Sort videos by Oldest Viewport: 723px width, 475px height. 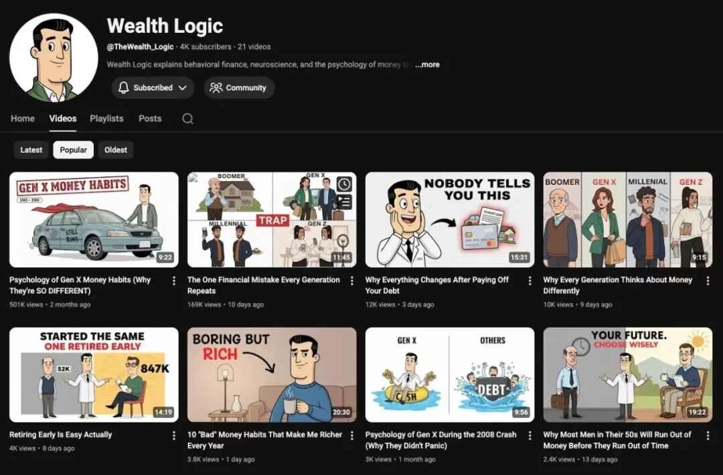115,149
